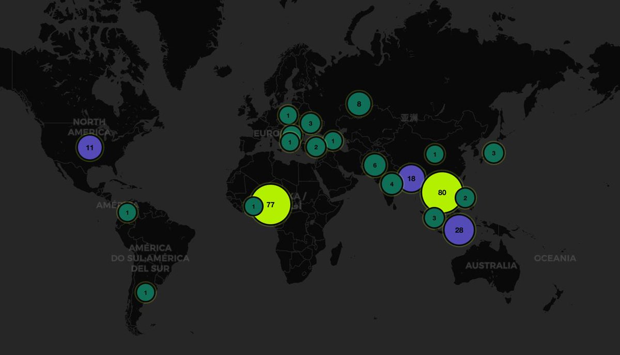Select the large yellow cluster labeled 77
Screen dimensions: 620x355
(x=270, y=205)
